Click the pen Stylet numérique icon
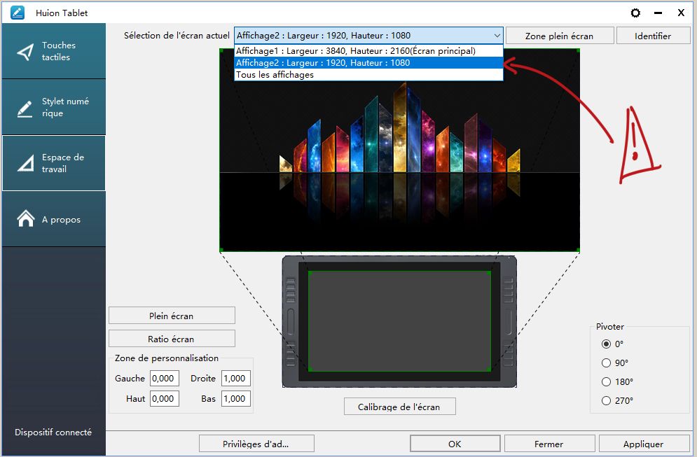 pos(26,108)
